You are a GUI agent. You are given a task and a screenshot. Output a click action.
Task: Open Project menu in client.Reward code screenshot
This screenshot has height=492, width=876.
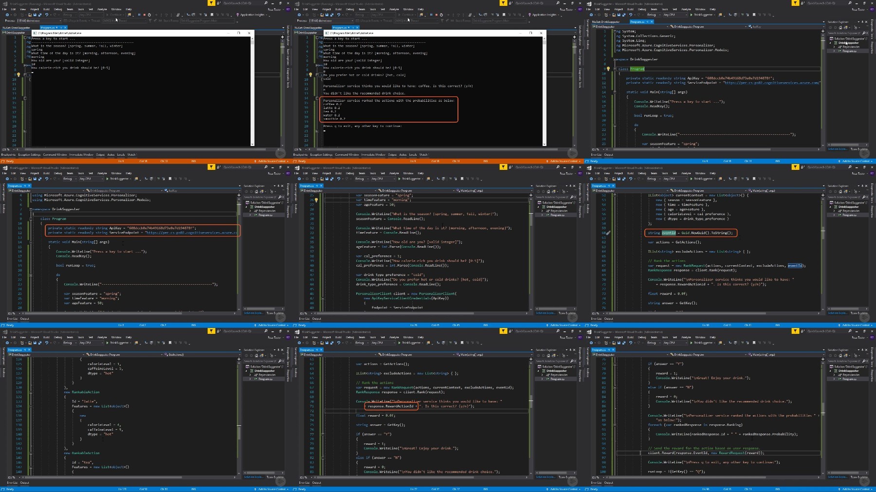pos(619,337)
